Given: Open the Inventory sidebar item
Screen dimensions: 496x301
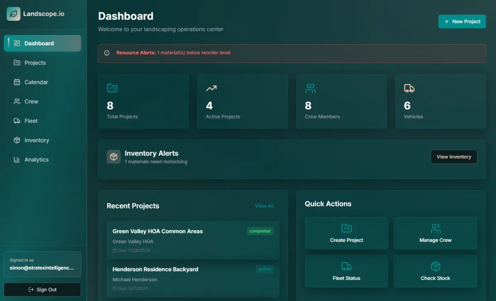Looking at the screenshot, I should pos(36,140).
